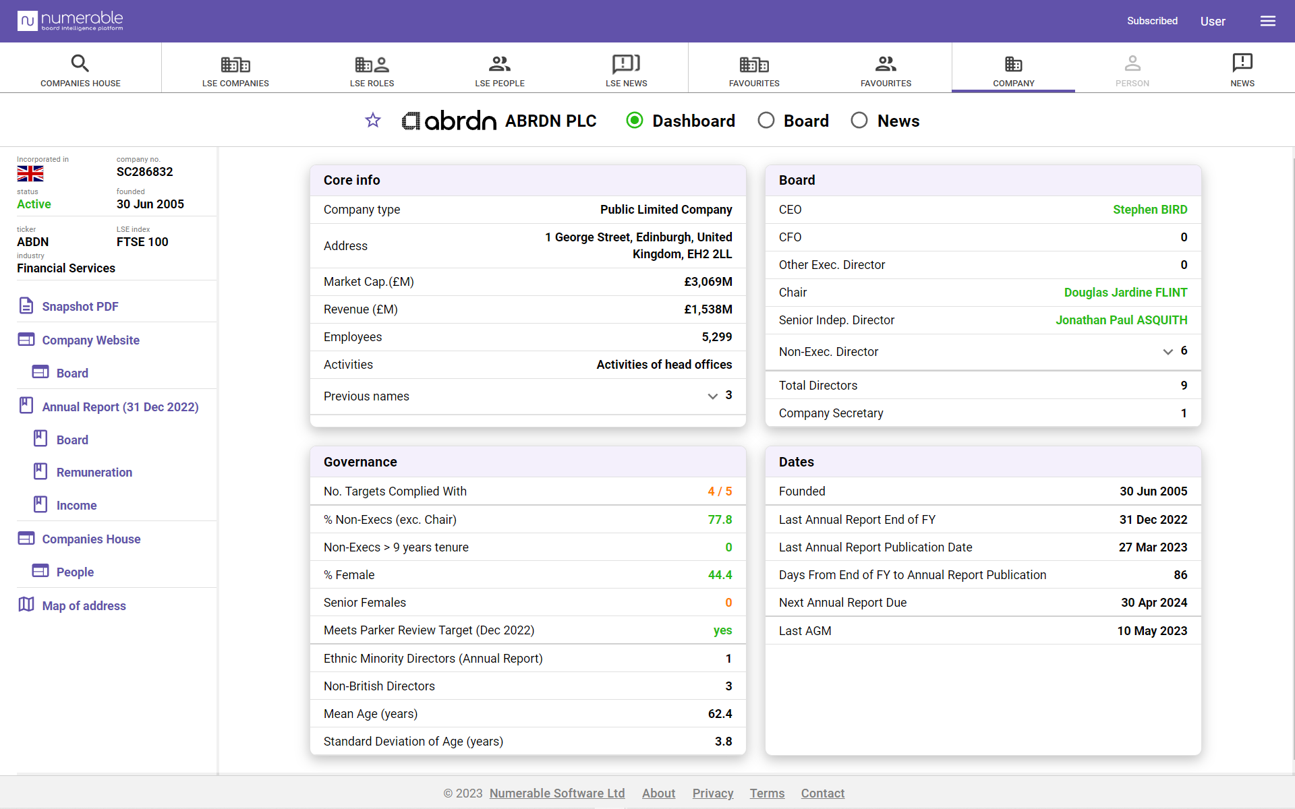Viewport: 1295px width, 809px height.
Task: Click the FTSE 100 index value
Action: tap(142, 242)
